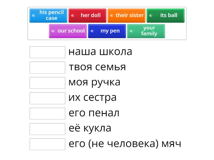Select the 'her doll' answer tile
Viewport: 214px width, 160px height.
(90, 15)
